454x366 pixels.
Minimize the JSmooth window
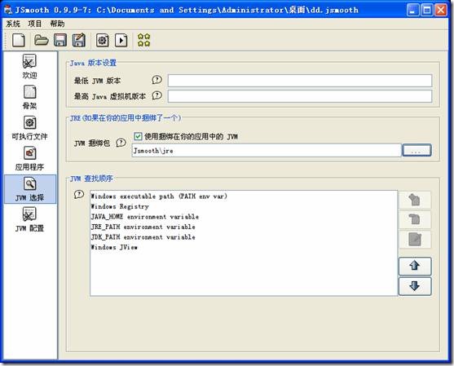tap(413, 10)
